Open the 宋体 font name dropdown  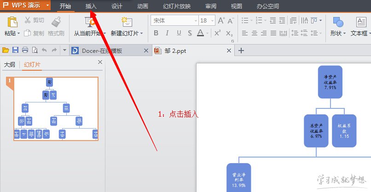pyautogui.click(x=196, y=21)
